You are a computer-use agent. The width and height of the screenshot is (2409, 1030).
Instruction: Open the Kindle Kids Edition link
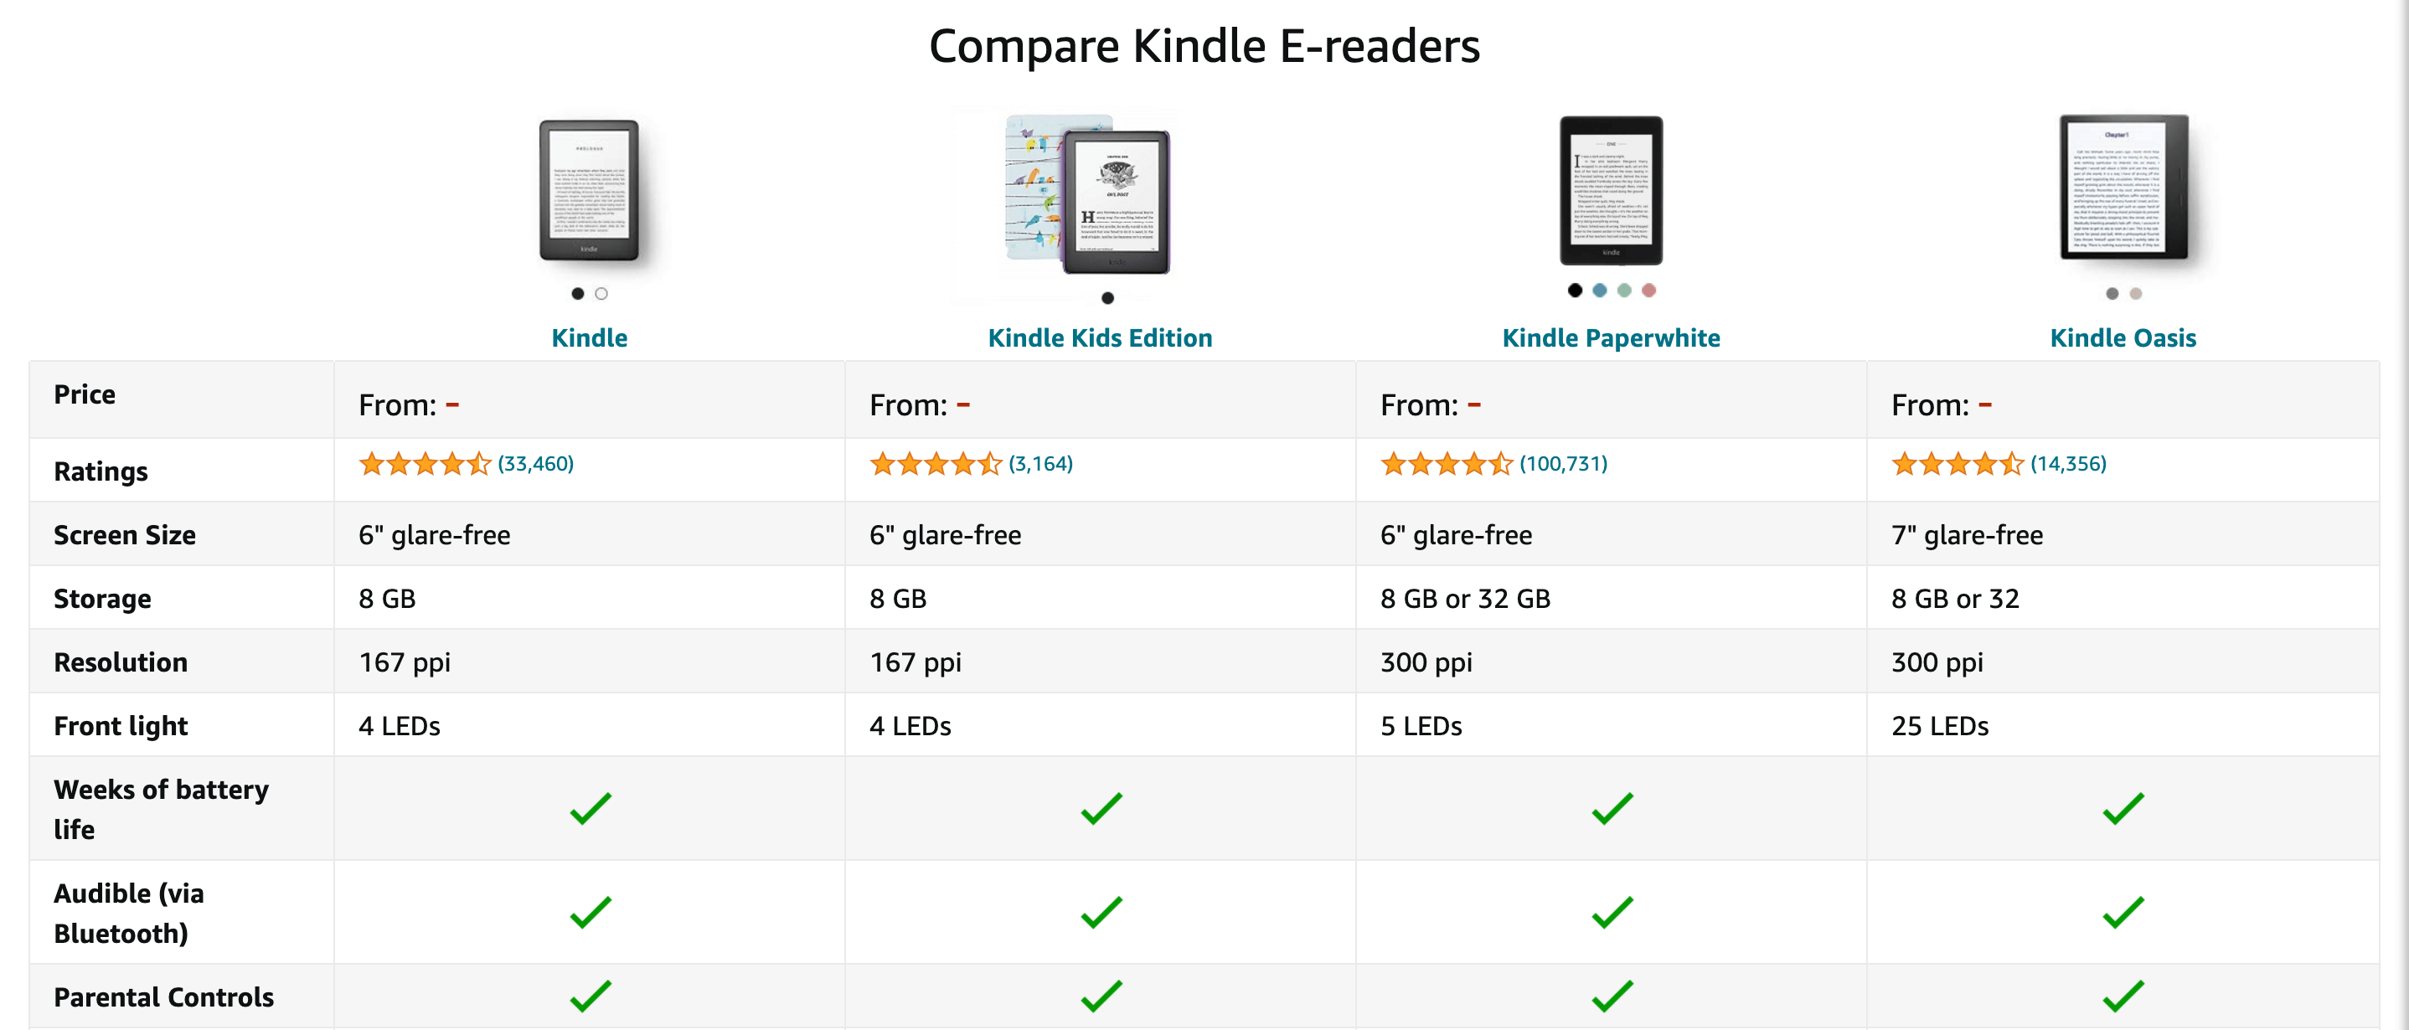1100,338
